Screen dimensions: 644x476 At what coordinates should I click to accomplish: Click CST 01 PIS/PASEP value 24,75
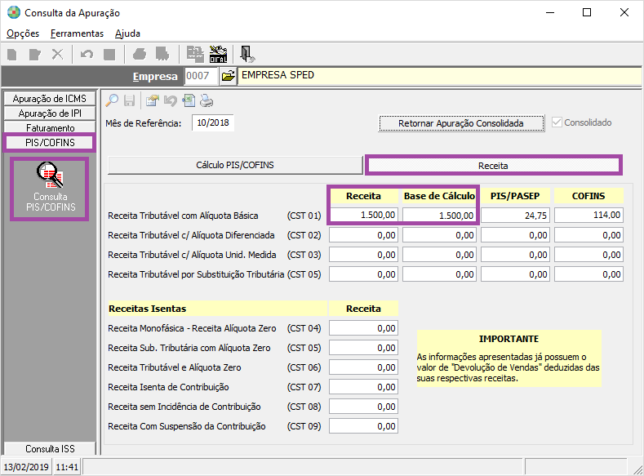pos(516,216)
